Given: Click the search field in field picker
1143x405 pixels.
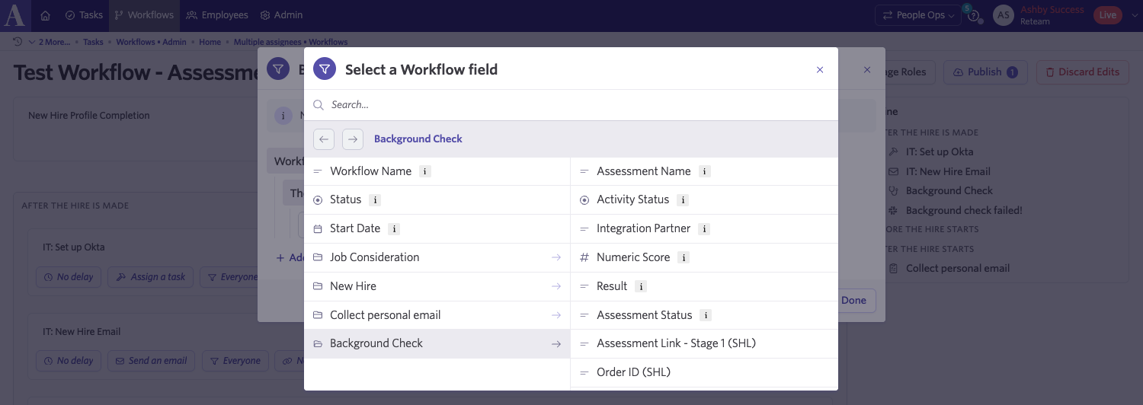Looking at the screenshot, I should click(x=571, y=105).
